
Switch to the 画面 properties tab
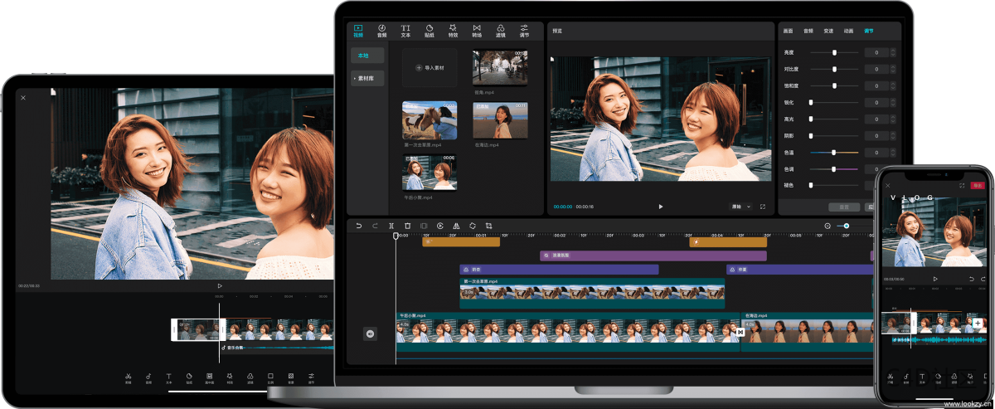789,31
